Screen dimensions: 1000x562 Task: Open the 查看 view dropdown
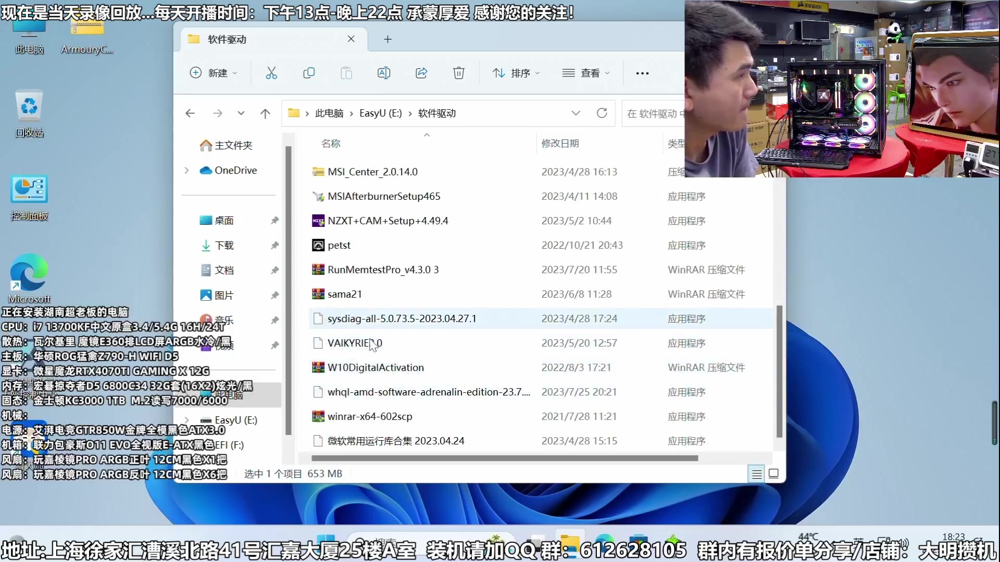click(x=585, y=73)
